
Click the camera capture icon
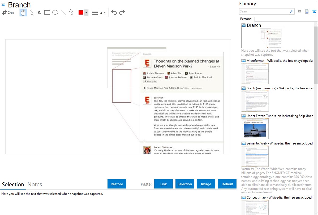point(299,11)
